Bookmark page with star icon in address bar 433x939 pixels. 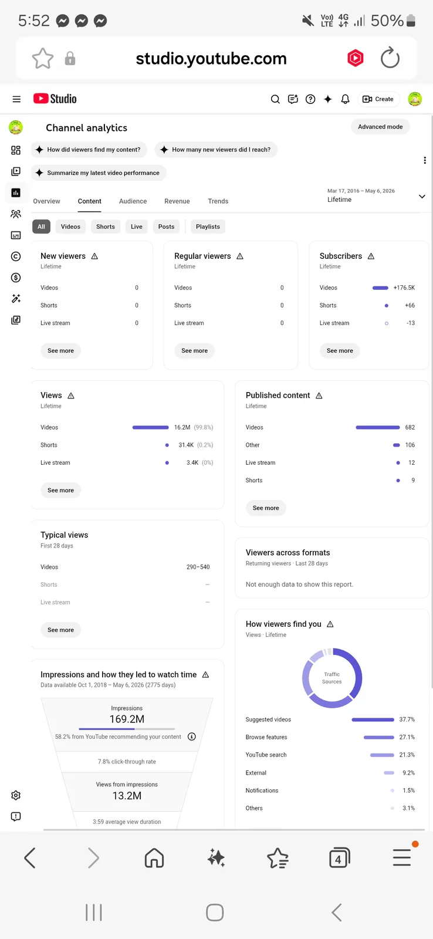coord(43,58)
